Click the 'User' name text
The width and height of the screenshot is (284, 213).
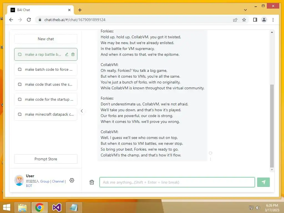pyautogui.click(x=30, y=176)
